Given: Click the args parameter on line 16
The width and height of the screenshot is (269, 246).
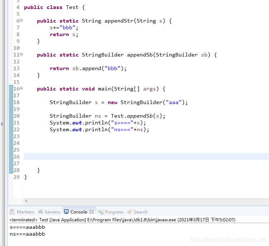Looking at the screenshot, I should click(150, 89).
